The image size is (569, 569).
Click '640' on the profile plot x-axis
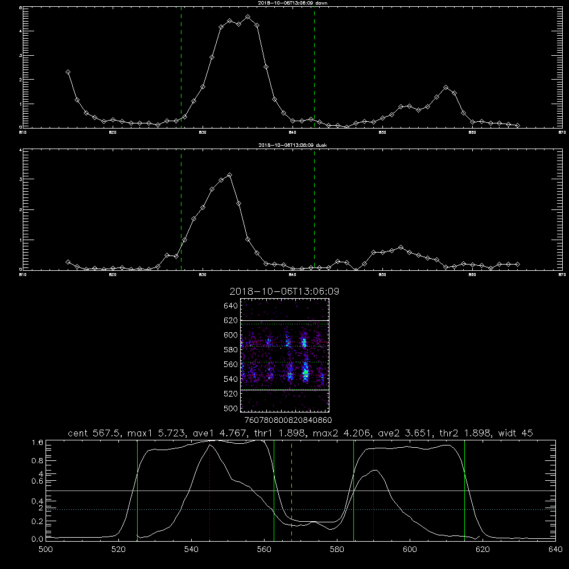point(555,550)
